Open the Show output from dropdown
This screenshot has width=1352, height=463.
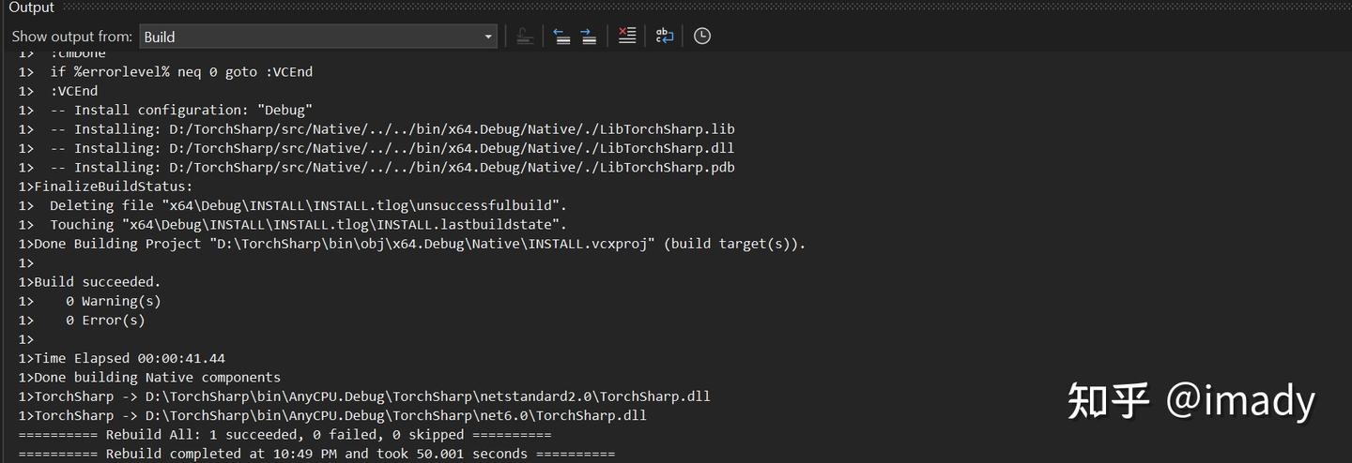318,37
